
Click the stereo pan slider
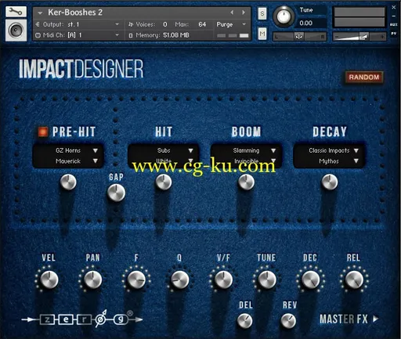tap(299, 37)
